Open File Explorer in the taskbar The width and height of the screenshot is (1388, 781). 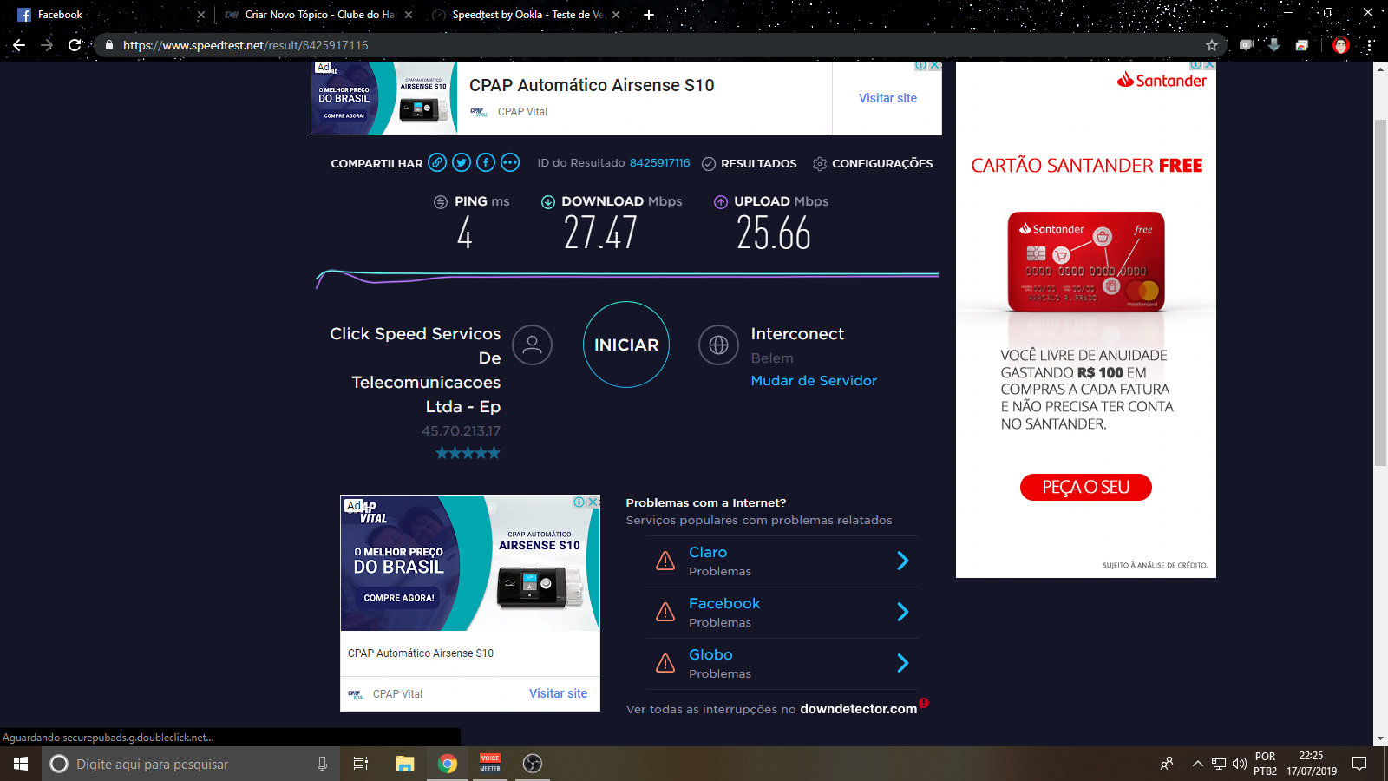[405, 764]
